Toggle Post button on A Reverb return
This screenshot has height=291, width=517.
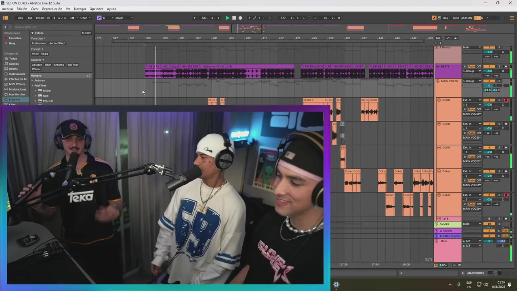point(506,231)
